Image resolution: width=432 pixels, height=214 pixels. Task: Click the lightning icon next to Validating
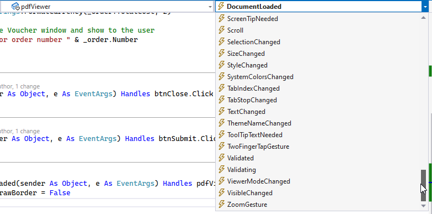click(221, 169)
